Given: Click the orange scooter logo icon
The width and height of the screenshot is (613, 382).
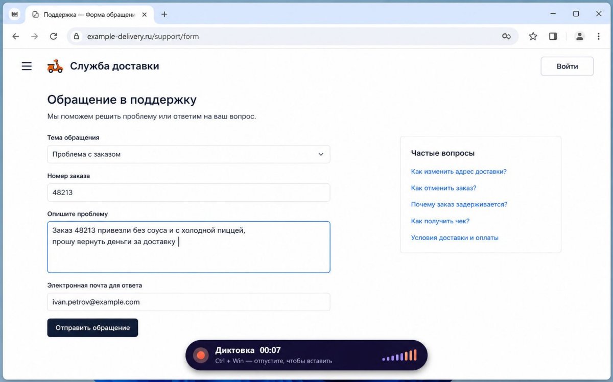Looking at the screenshot, I should click(55, 66).
